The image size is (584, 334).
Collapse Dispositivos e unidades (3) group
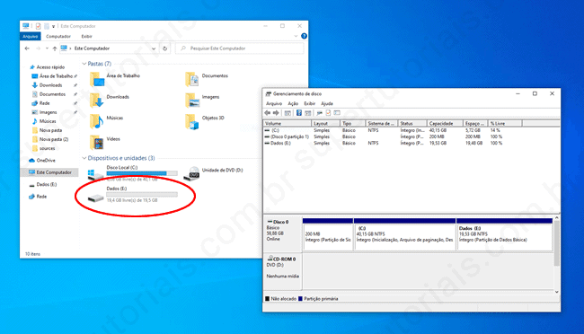84,158
